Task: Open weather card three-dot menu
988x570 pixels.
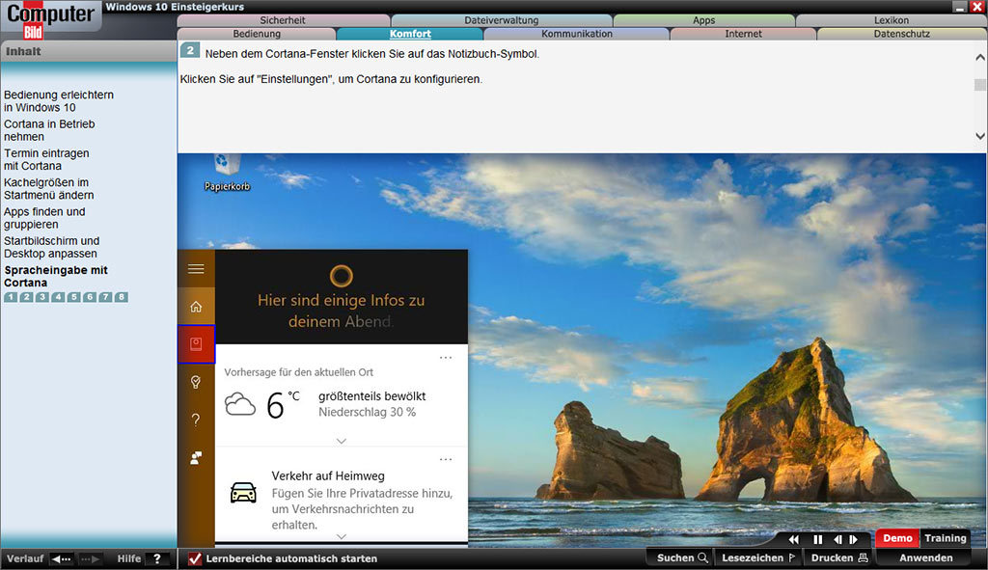Action: (446, 358)
